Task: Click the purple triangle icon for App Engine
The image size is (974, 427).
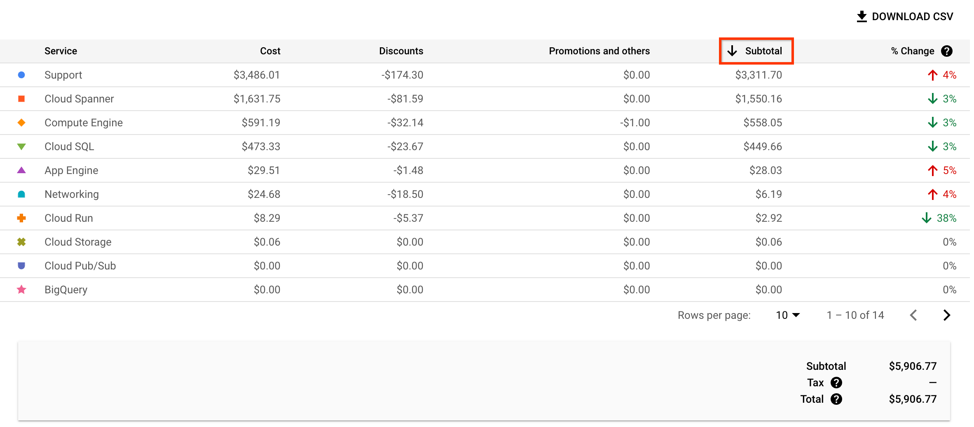Action: click(x=21, y=170)
